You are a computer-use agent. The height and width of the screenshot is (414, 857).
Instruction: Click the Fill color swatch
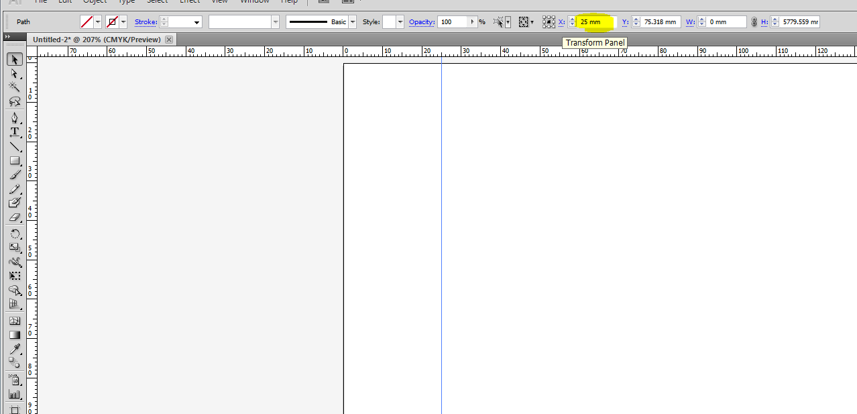tap(87, 22)
